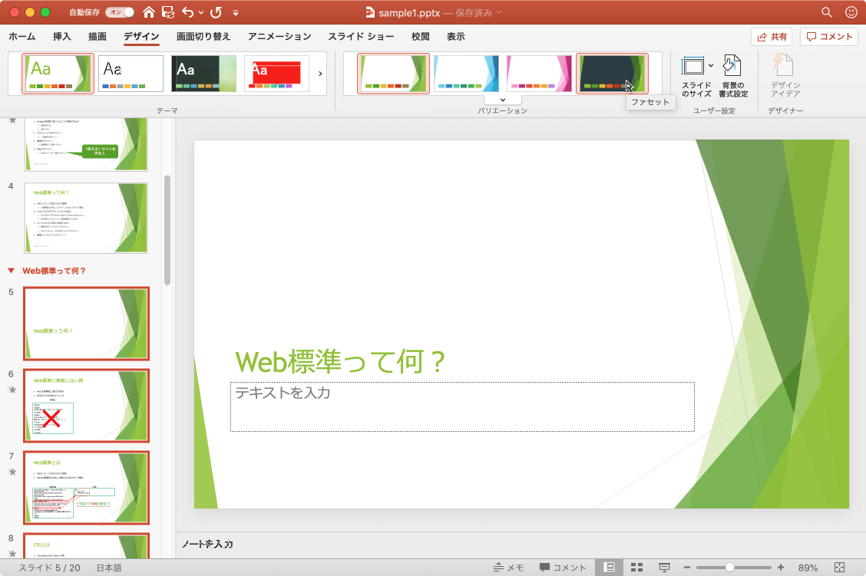The image size is (866, 576).
Task: Click the language 日本語 in status bar
Action: tap(109, 567)
